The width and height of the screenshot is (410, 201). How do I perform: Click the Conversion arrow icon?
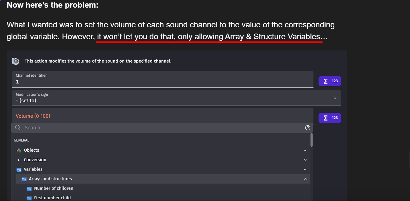[19, 160]
